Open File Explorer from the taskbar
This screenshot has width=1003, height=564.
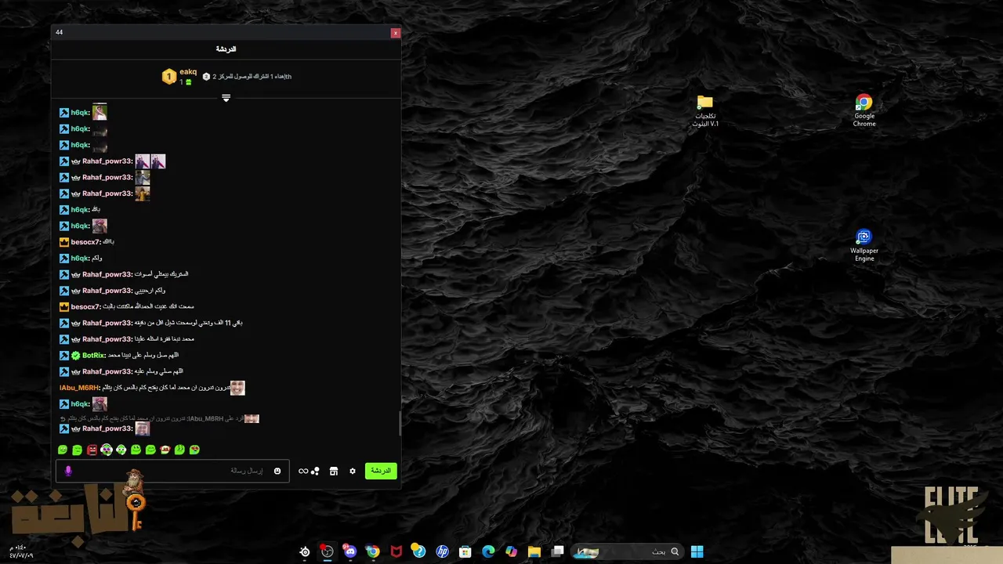tap(534, 551)
